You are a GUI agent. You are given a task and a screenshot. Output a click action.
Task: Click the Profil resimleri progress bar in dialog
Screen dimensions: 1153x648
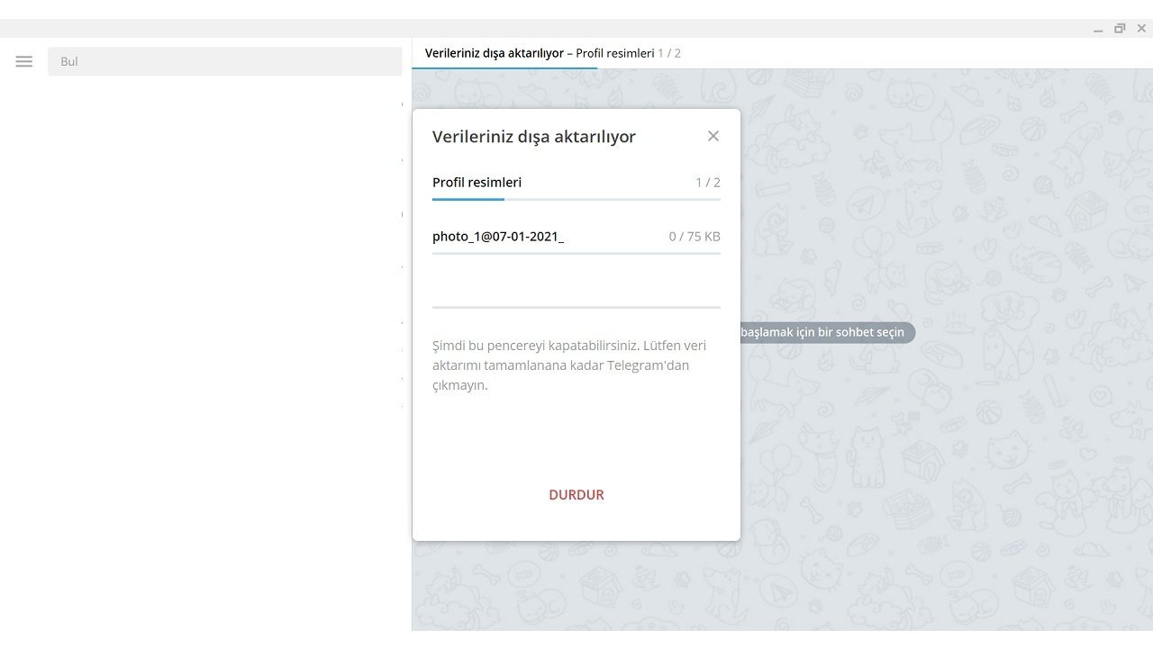576,199
